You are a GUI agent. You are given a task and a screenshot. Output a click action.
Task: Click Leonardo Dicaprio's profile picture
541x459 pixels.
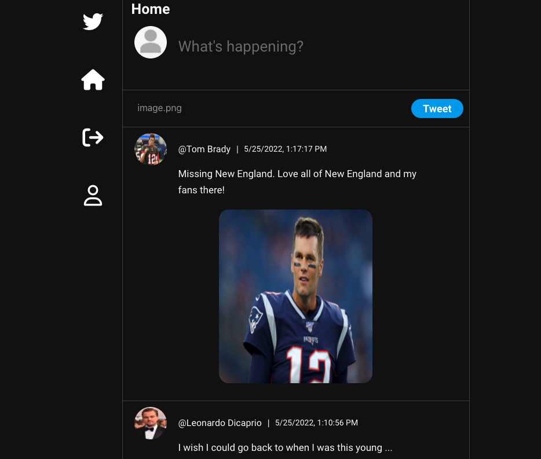point(150,423)
